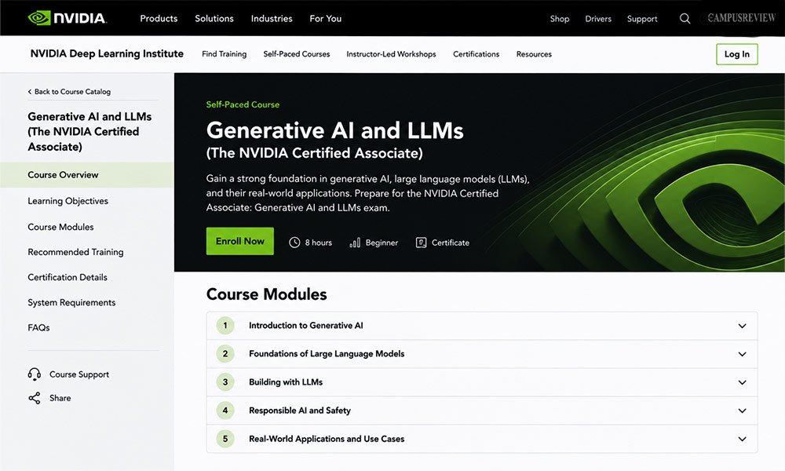Expand Real-World Applications and Use Cases chevron
This screenshot has width=785, height=471.
coord(742,439)
